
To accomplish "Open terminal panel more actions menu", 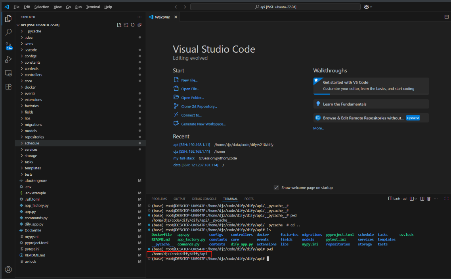I will coord(436,199).
